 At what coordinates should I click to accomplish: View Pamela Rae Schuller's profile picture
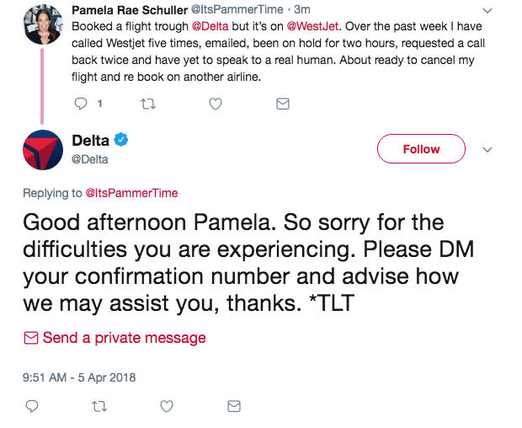click(42, 24)
